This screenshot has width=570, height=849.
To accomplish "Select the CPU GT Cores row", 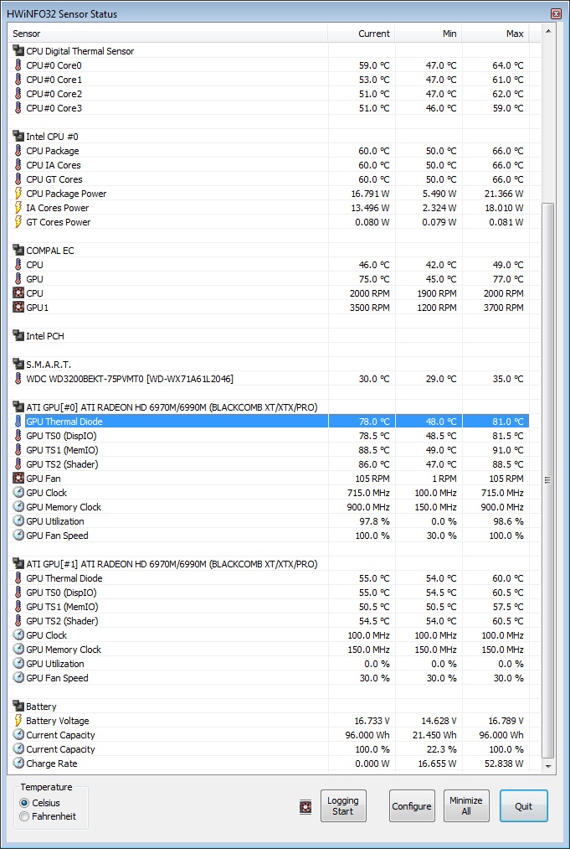I will [270, 179].
